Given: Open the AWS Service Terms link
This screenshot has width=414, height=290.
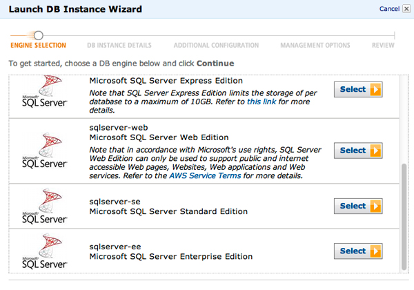Looking at the screenshot, I should (205, 175).
